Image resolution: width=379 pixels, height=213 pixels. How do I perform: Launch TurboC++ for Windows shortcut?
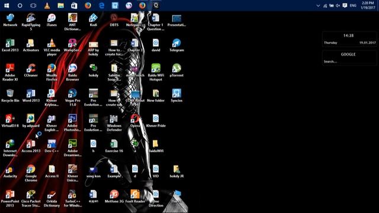pyautogui.click(x=72, y=199)
